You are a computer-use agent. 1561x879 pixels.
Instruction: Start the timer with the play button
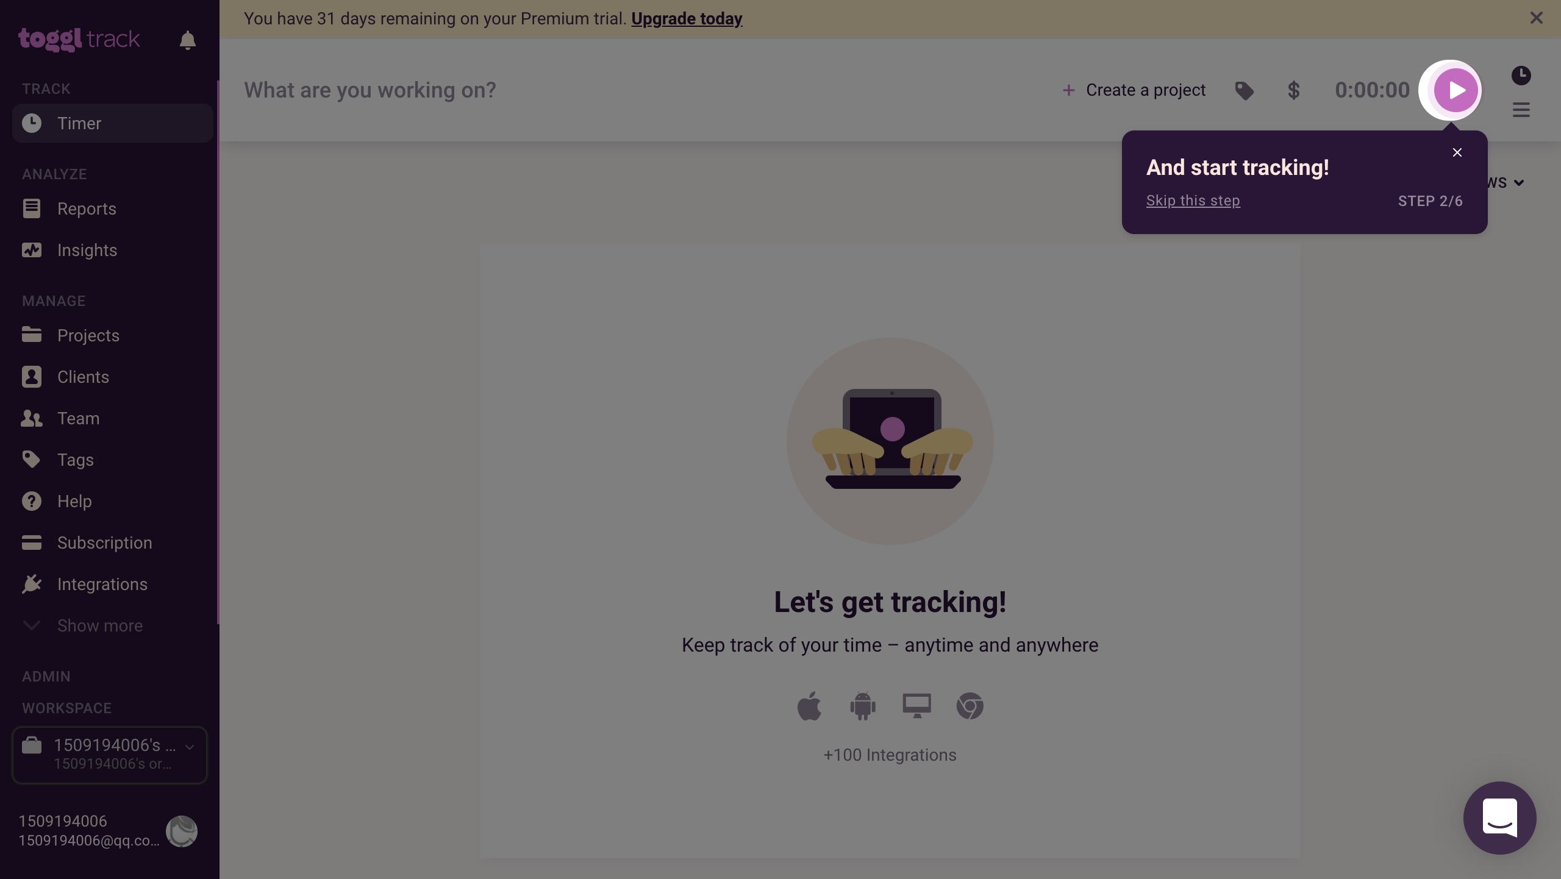(x=1455, y=90)
